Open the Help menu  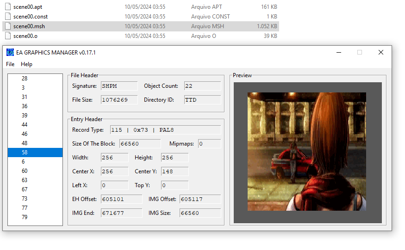click(26, 64)
